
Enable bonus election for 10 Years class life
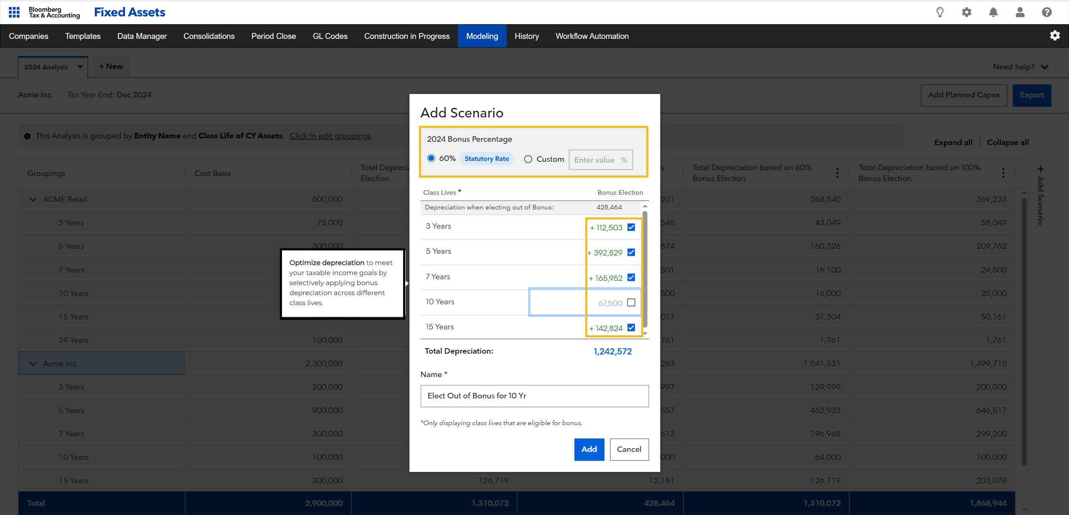(631, 302)
